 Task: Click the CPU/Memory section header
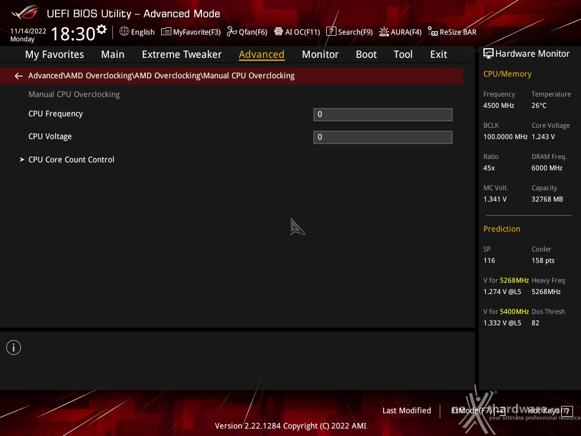click(x=507, y=74)
